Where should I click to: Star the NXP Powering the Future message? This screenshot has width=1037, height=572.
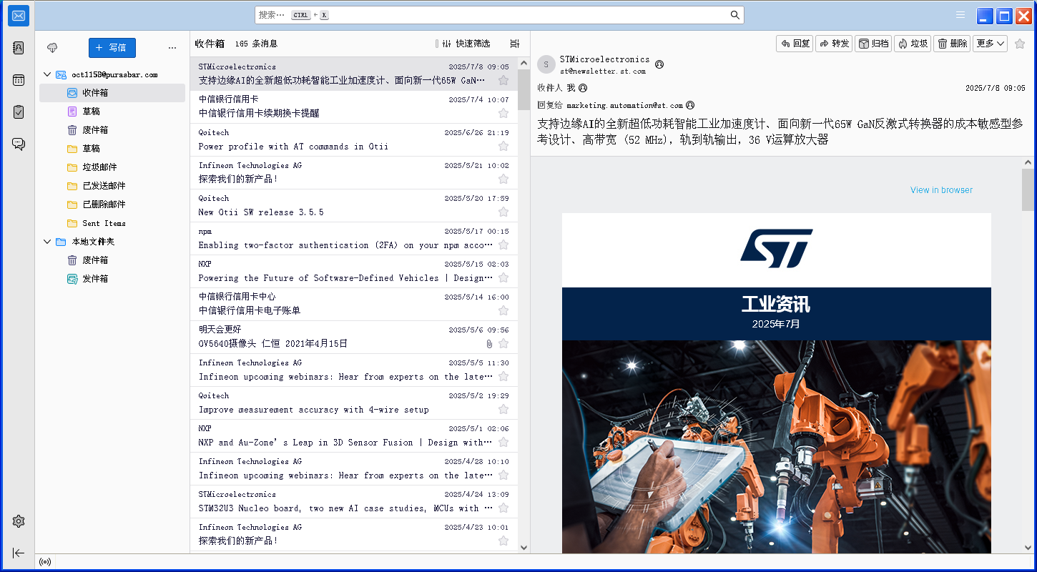point(503,277)
